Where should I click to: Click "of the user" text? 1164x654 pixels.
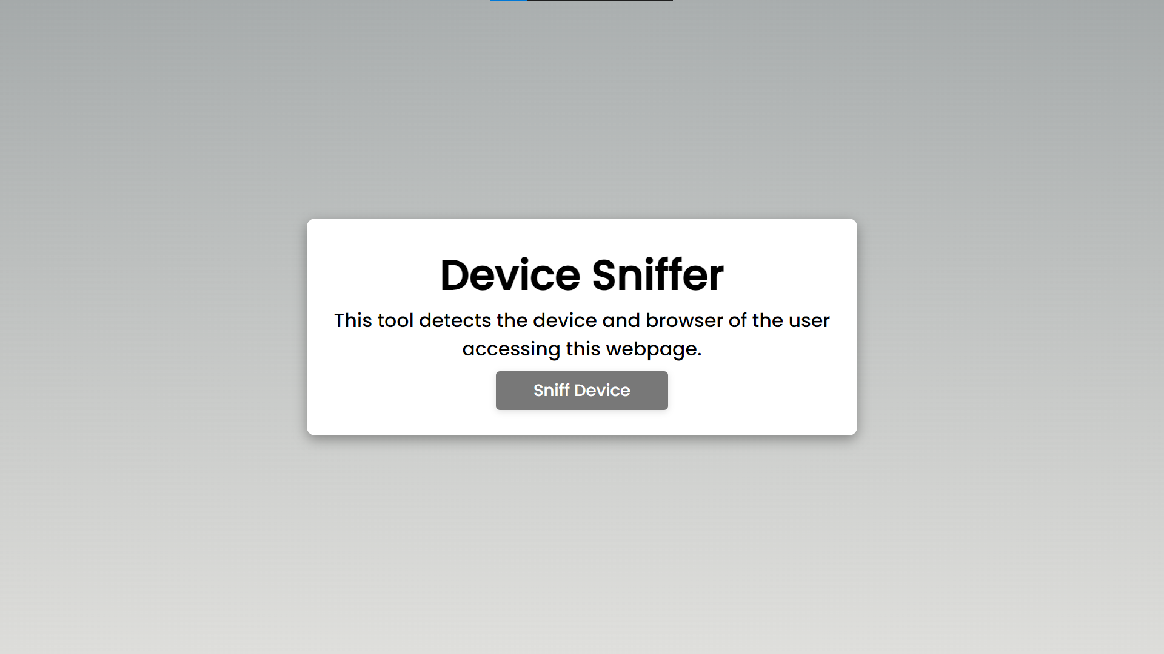[x=779, y=320]
